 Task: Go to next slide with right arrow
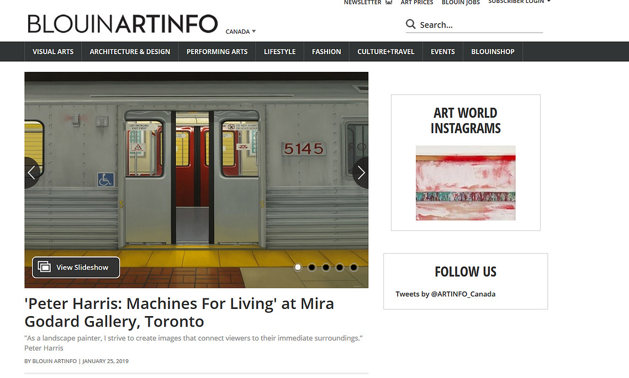(361, 172)
